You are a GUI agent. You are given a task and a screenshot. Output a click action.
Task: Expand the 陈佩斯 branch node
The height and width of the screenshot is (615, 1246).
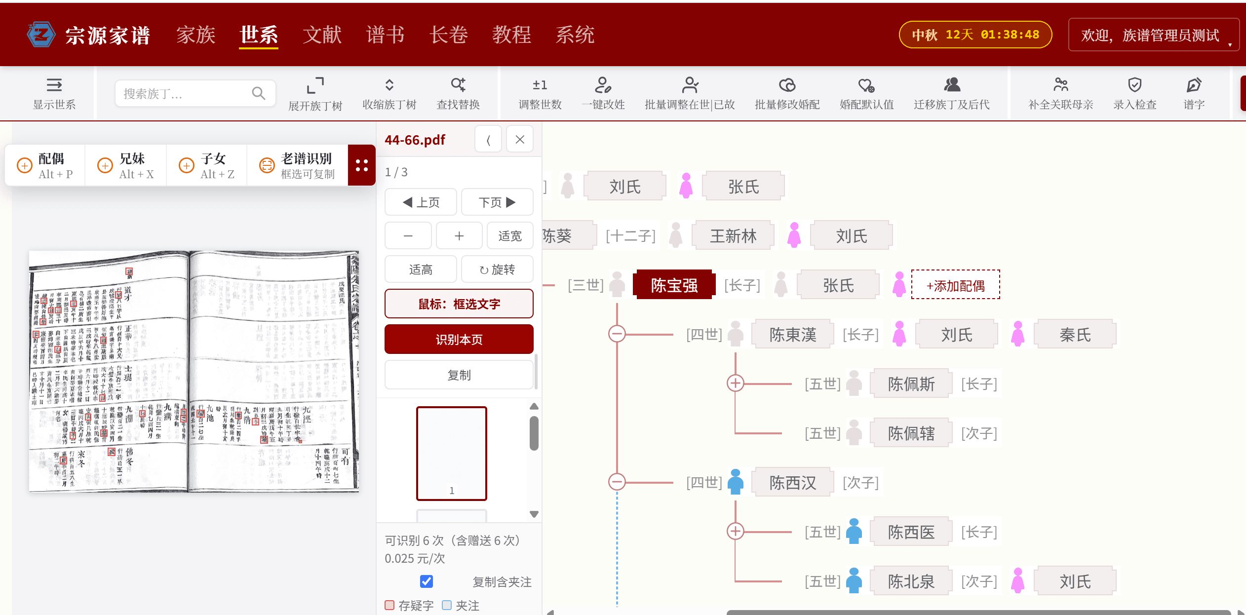point(736,384)
